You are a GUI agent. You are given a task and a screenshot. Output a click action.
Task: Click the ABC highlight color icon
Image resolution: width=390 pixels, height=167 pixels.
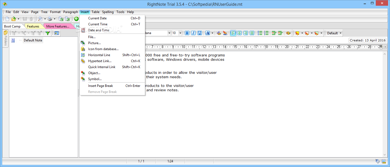(x=225, y=33)
